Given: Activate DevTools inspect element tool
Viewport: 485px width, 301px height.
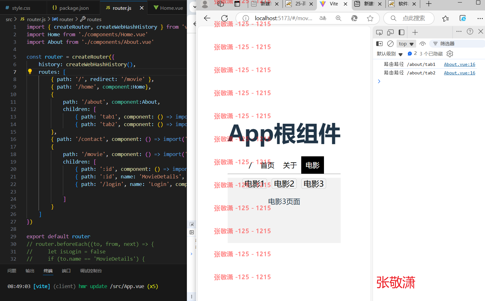Looking at the screenshot, I should click(380, 32).
